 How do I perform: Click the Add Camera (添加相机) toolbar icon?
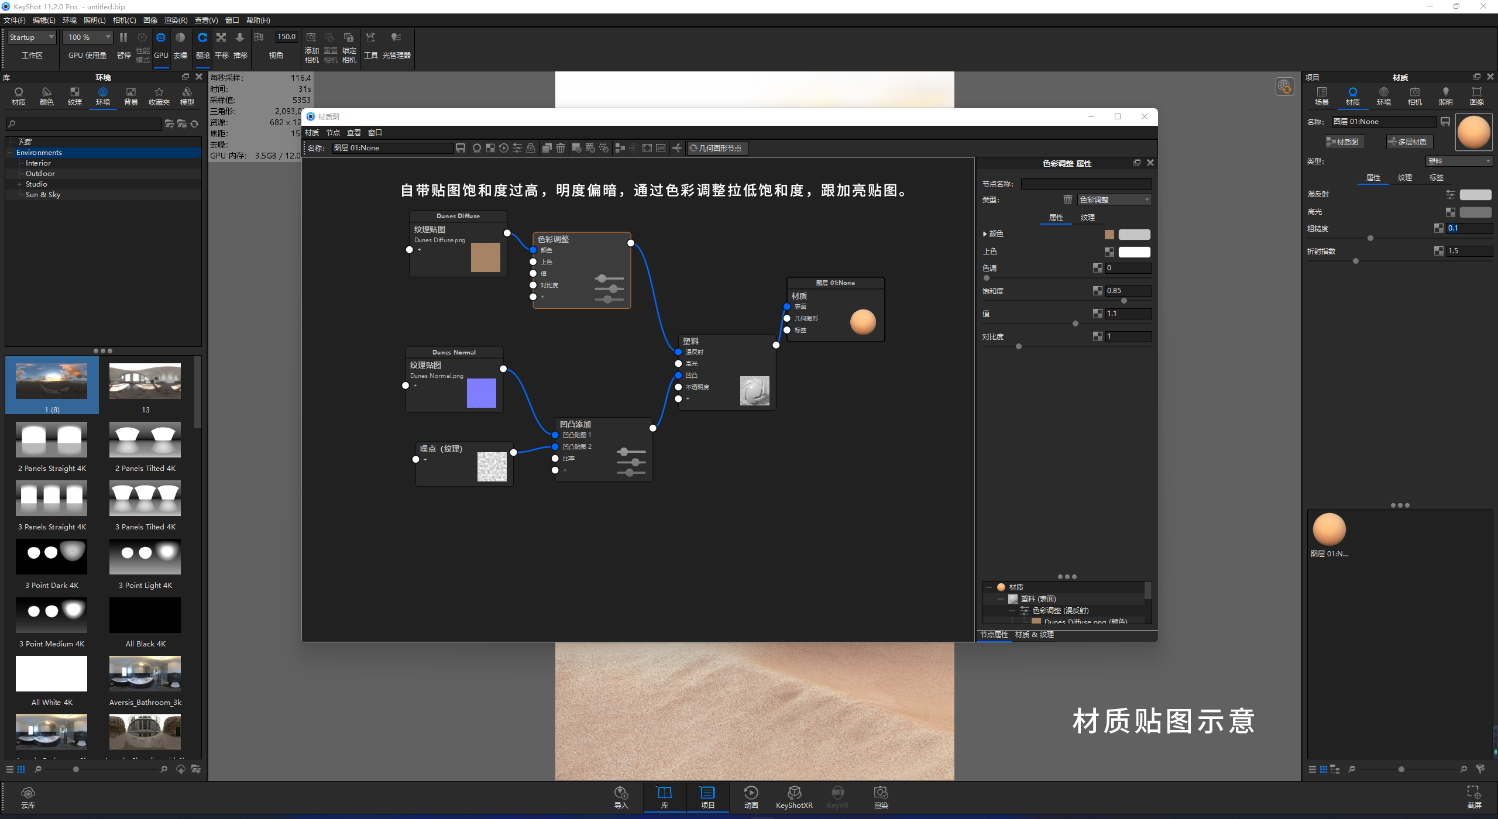coord(311,39)
